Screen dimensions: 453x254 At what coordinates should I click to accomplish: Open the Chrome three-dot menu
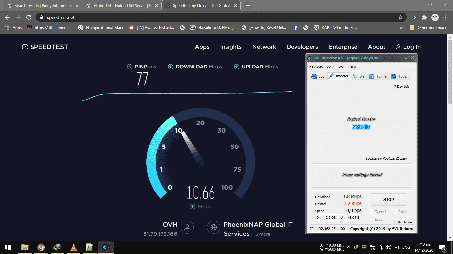[x=446, y=17]
